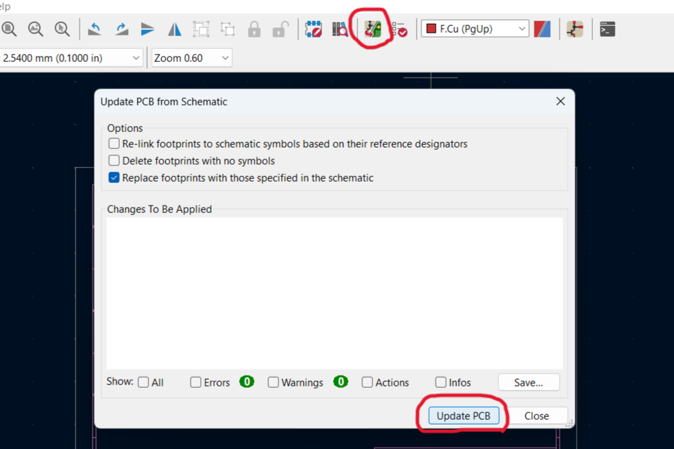Image resolution: width=674 pixels, height=449 pixels.
Task: Click the green Errors count badge
Action: coord(246,382)
